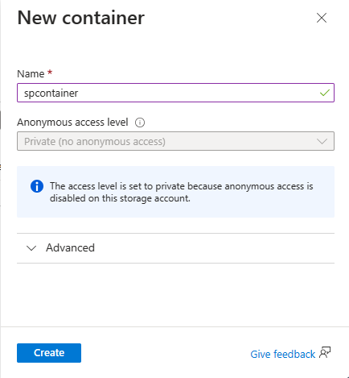The image size is (349, 378).
Task: Click the Name field label
Action: click(x=31, y=73)
